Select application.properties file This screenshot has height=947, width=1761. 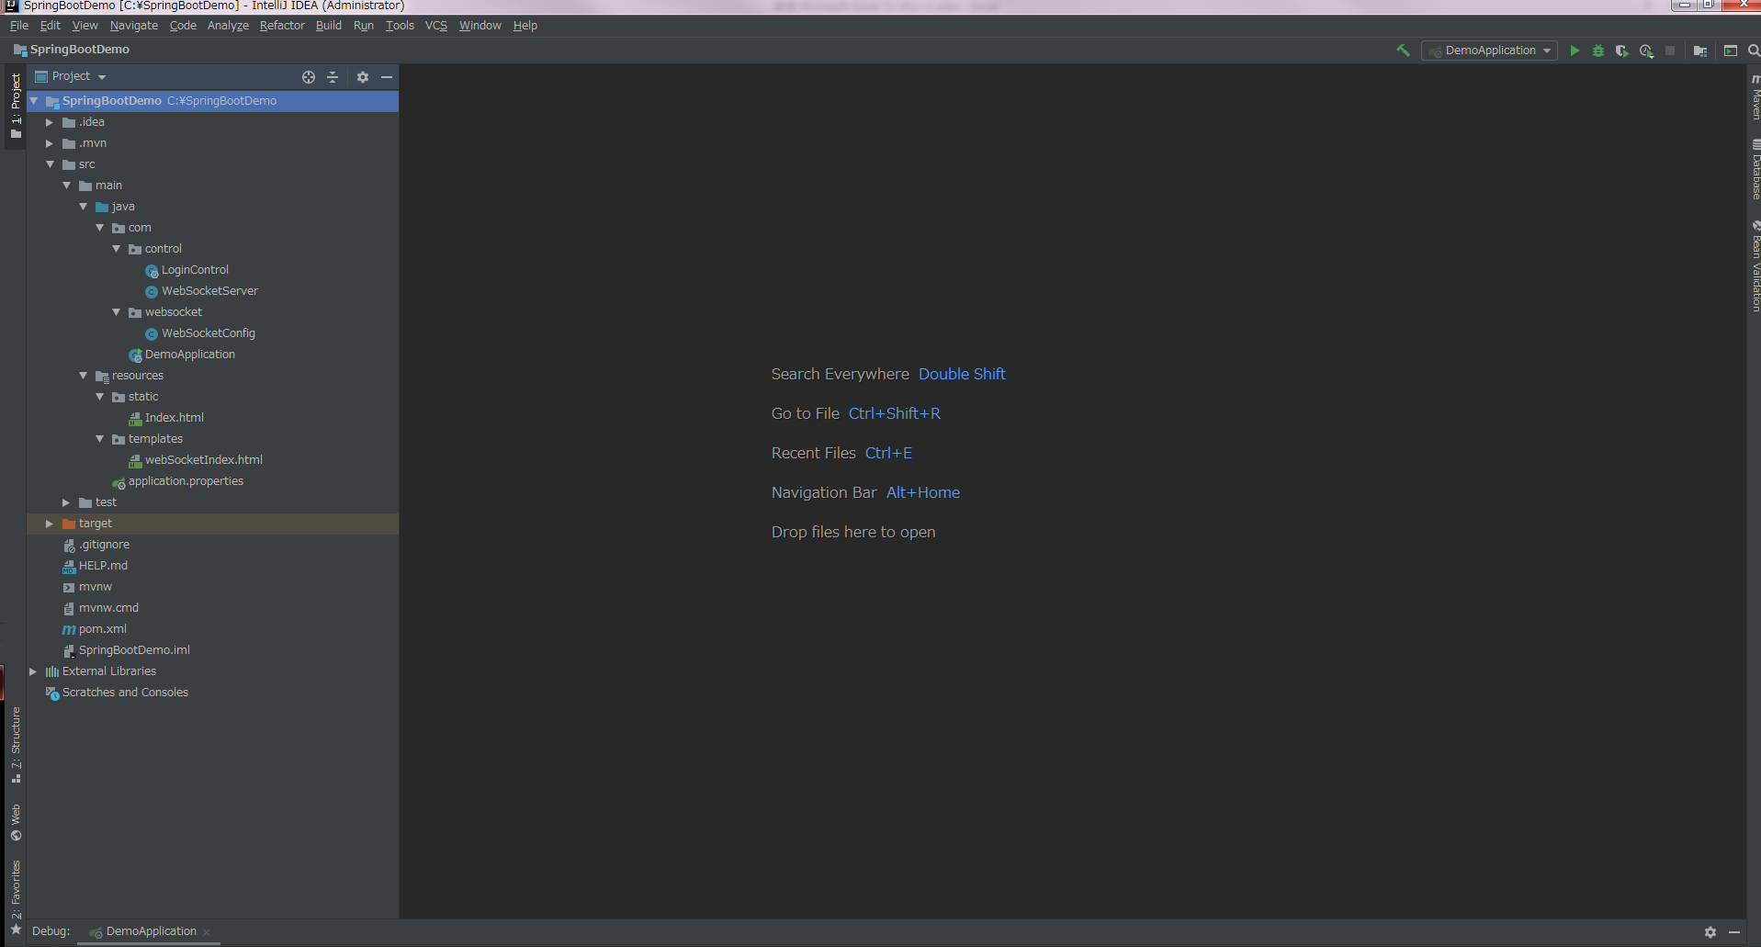(186, 481)
